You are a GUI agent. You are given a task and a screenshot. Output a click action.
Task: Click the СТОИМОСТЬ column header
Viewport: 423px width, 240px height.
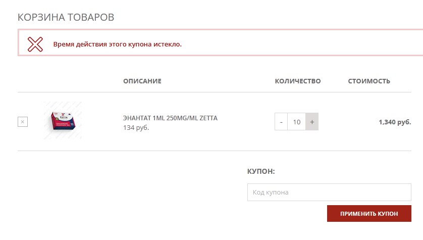tap(369, 81)
